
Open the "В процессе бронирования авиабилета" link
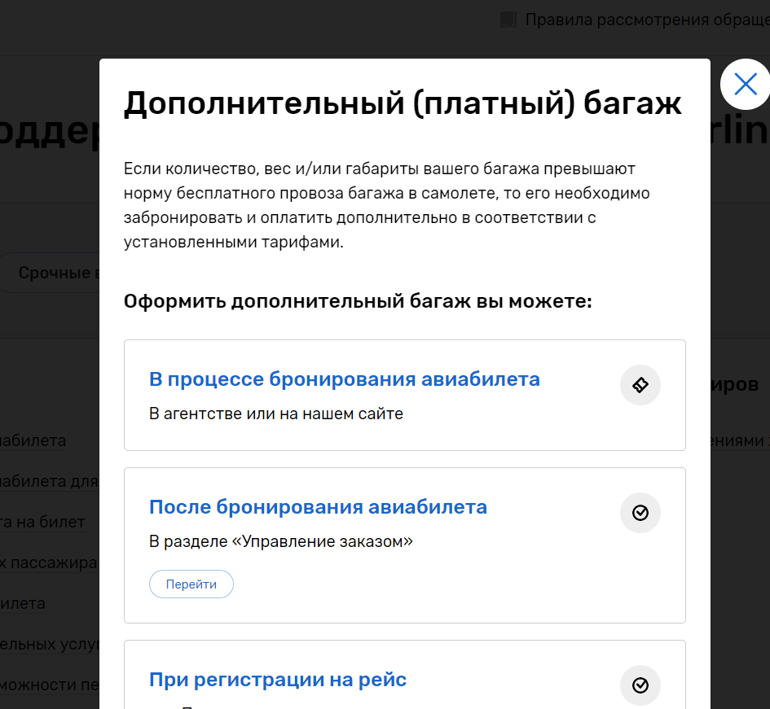coord(343,379)
